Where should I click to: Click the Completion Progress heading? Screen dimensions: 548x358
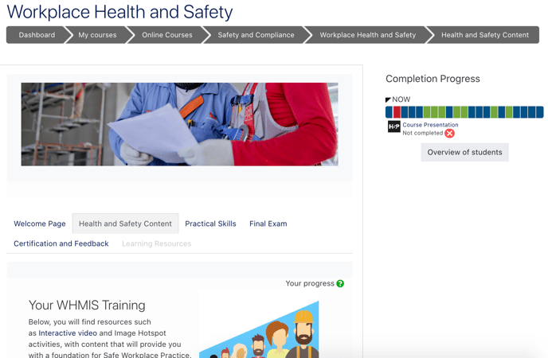coord(433,79)
